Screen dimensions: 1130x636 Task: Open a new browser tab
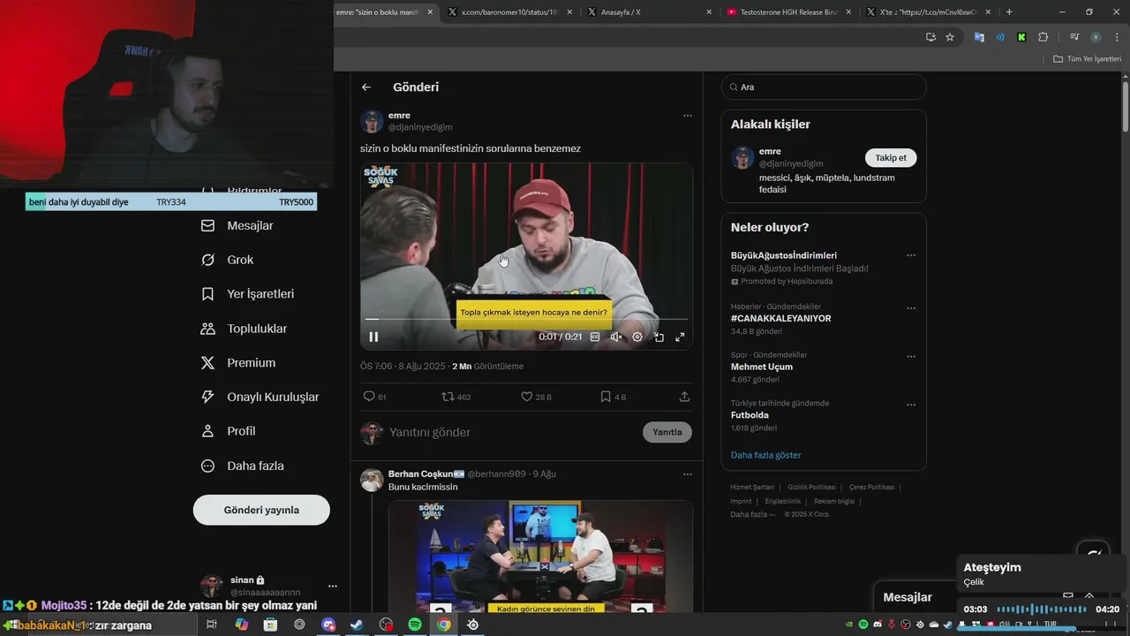(x=1009, y=12)
